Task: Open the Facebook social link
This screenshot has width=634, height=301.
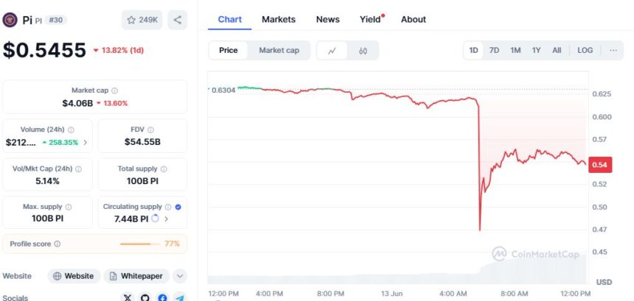Action: [x=162, y=297]
